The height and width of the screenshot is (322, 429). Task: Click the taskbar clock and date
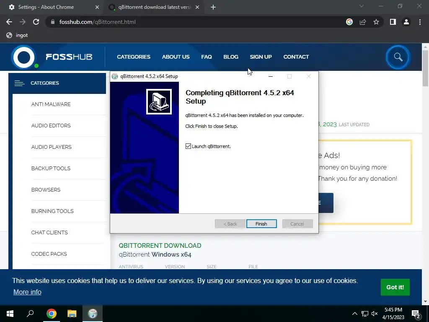point(393,314)
